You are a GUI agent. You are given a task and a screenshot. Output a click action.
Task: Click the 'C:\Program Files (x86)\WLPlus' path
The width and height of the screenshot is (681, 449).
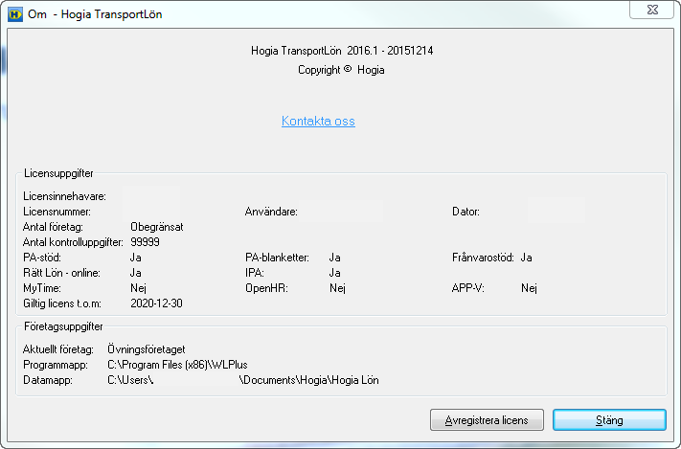[177, 365]
